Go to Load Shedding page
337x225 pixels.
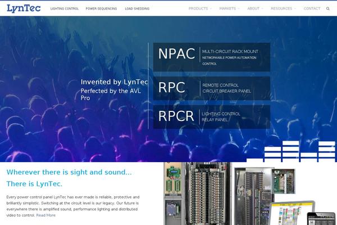click(137, 8)
